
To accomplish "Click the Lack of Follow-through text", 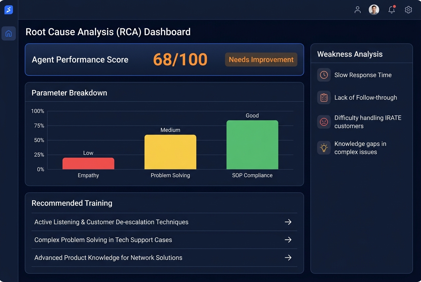I will (x=366, y=97).
